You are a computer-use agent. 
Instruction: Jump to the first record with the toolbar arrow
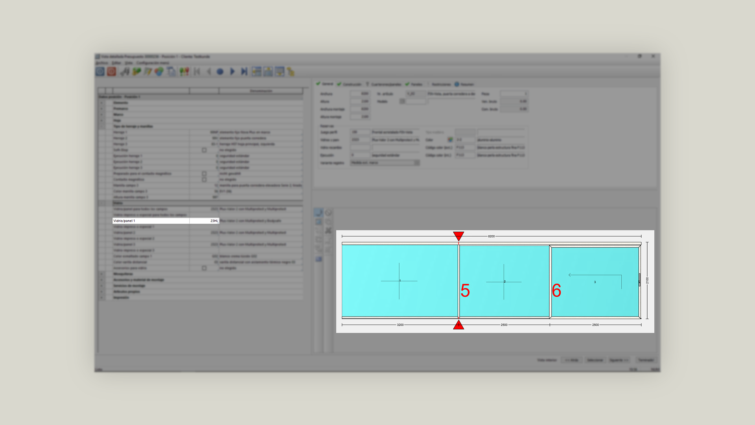(x=197, y=71)
